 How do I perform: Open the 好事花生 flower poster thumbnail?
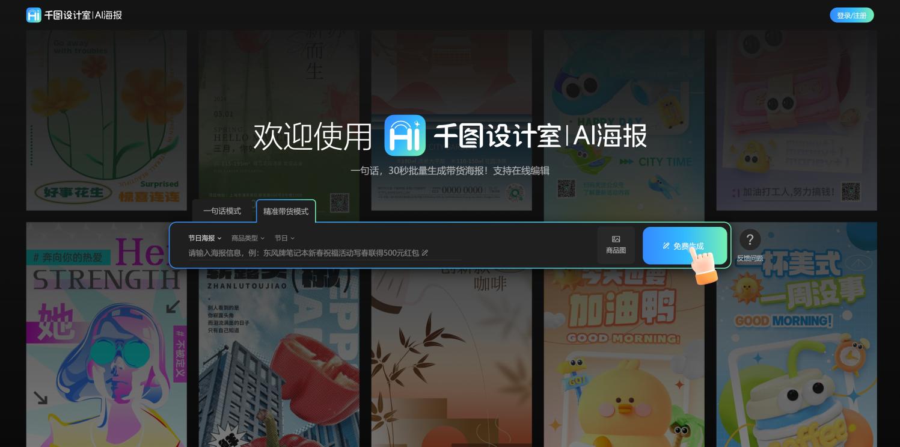[106, 120]
